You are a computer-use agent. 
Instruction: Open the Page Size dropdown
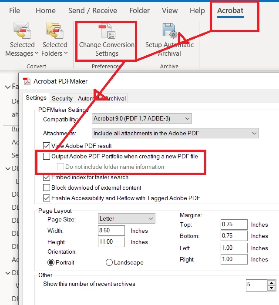[x=127, y=219]
